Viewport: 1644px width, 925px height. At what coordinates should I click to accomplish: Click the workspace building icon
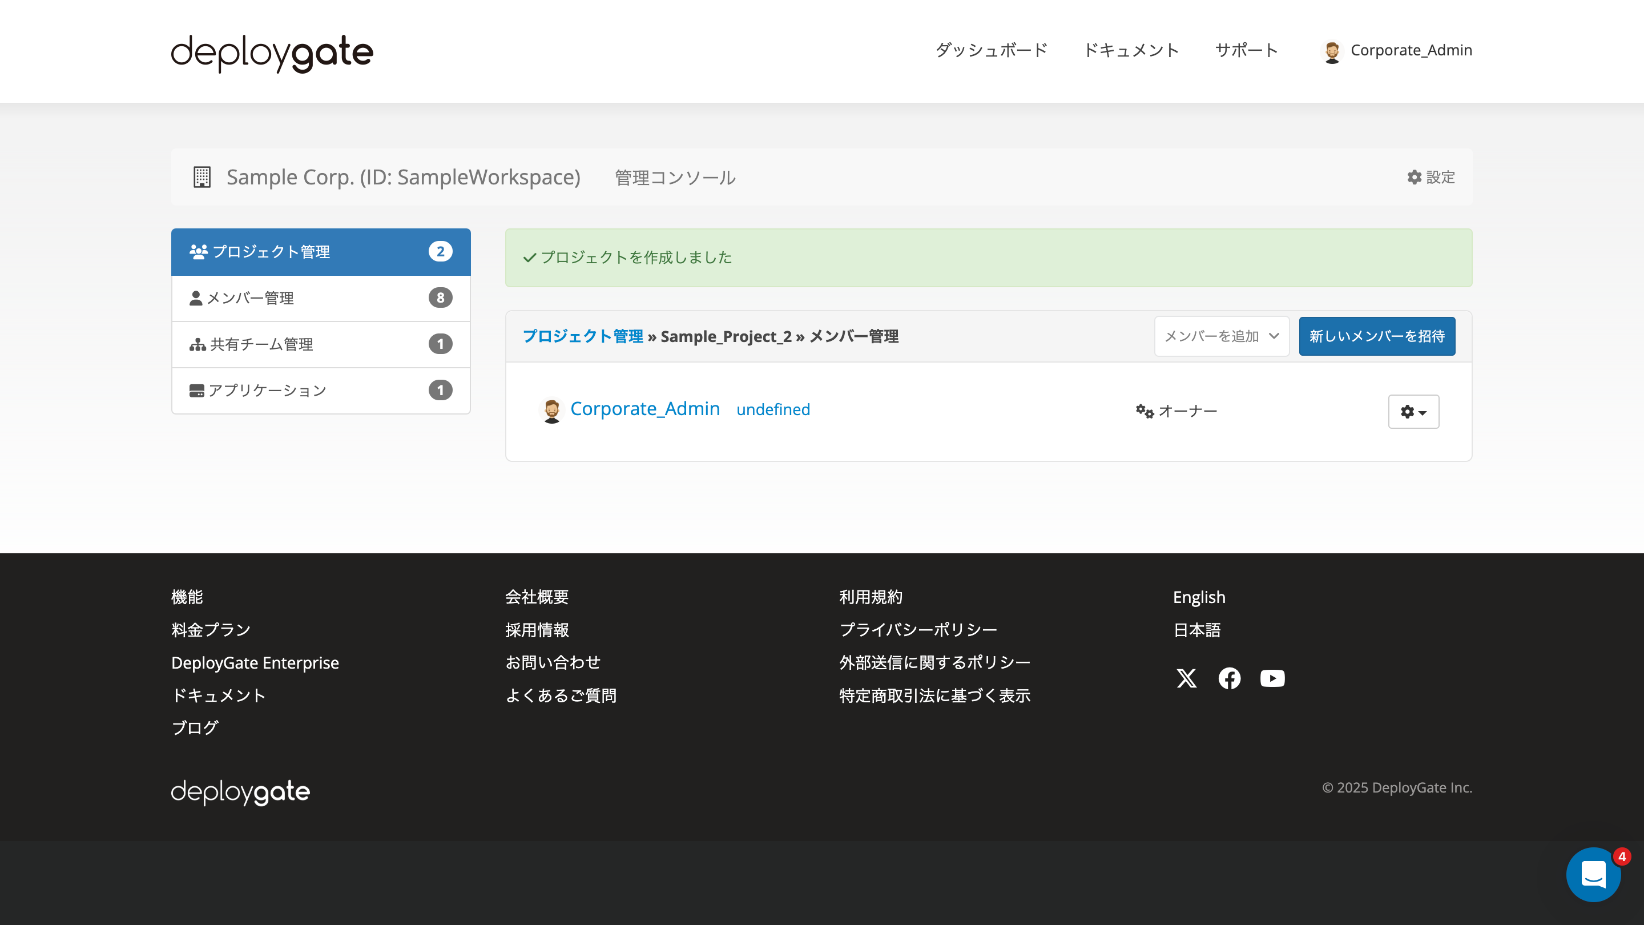[x=202, y=177]
